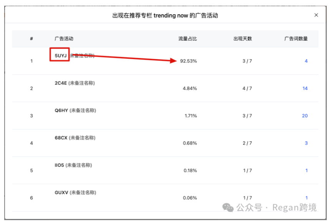Open keyword count 20 for campaign Q6HY
The image size is (331, 222).
coord(305,116)
